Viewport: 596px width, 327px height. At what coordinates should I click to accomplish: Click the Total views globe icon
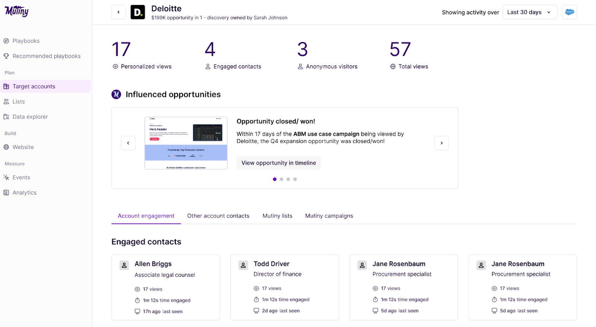point(393,67)
